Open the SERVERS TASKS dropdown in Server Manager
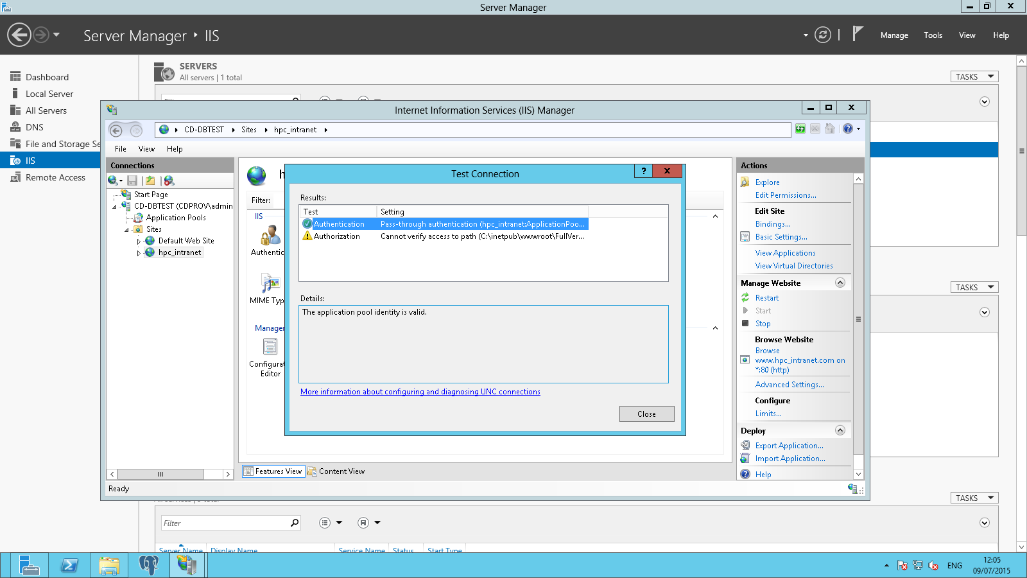The width and height of the screenshot is (1027, 578). (x=974, y=76)
